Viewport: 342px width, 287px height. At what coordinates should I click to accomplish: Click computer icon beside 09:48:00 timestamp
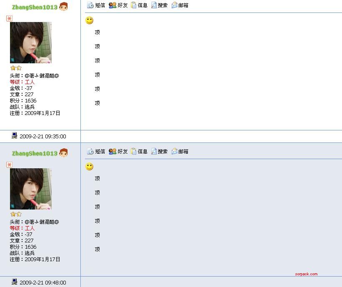[15, 282]
